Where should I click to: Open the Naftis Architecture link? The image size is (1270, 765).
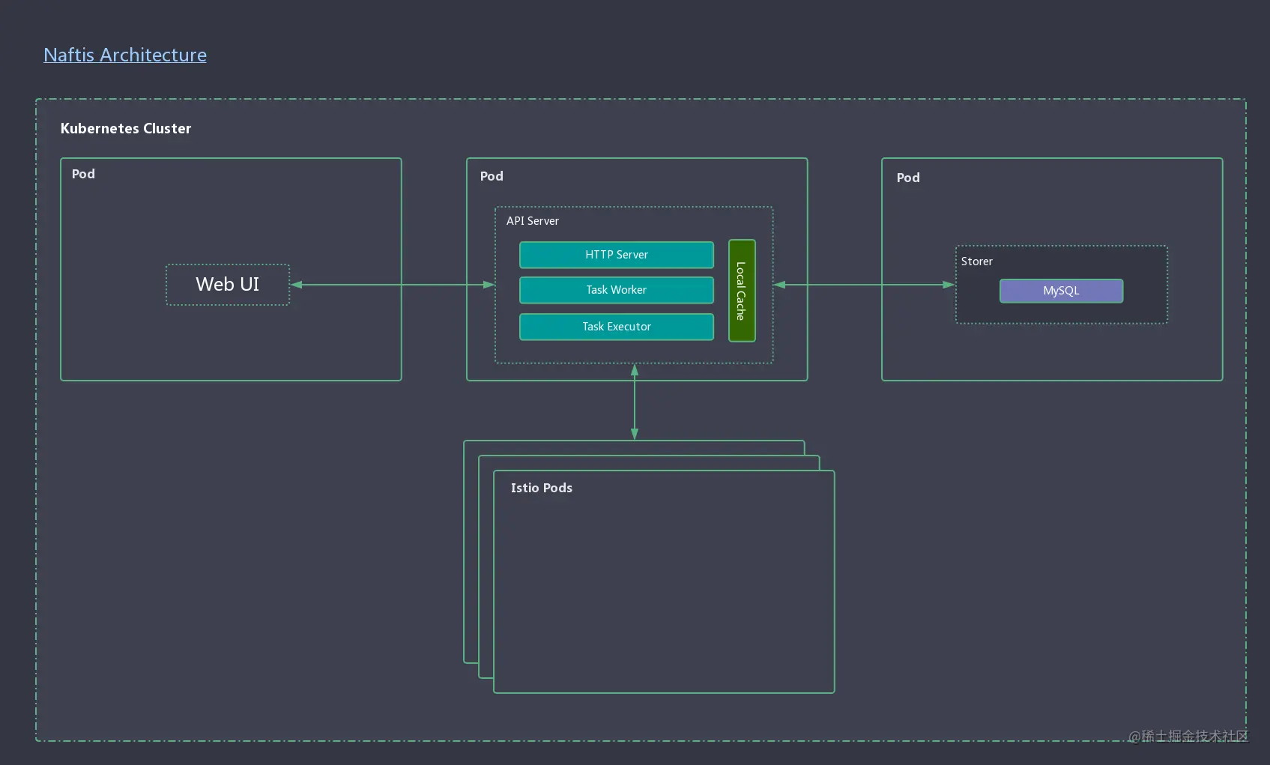[x=125, y=55]
